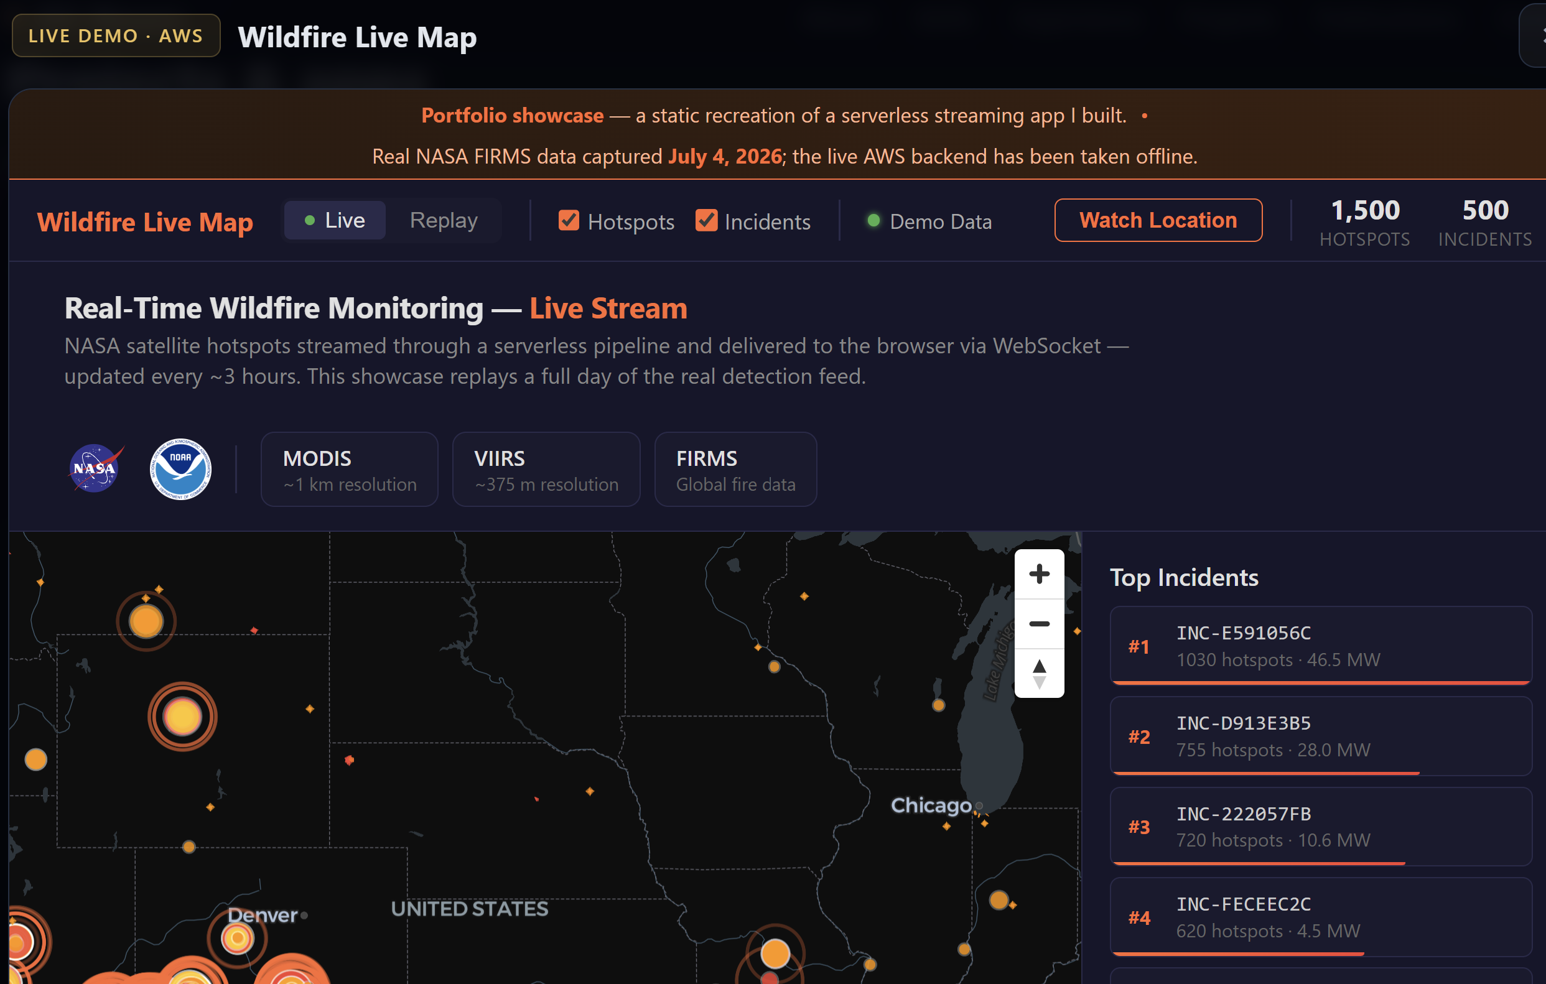1546x984 pixels.
Task: Select the FIRMS Global fire data card
Action: (x=735, y=469)
